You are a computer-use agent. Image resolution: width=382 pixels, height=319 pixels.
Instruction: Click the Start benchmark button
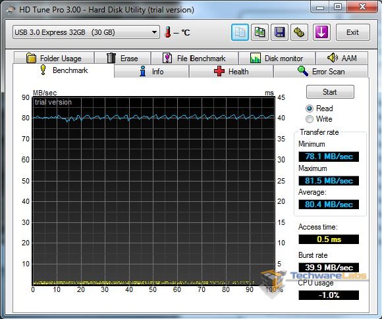pyautogui.click(x=330, y=91)
